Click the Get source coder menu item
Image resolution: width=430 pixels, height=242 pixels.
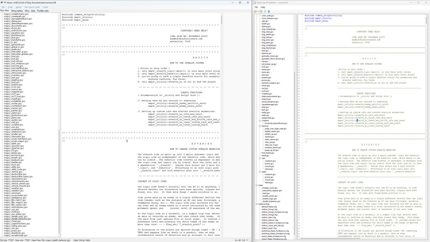point(32,7)
